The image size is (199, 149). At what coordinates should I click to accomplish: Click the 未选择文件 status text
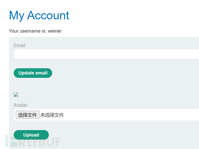[x=52, y=115]
